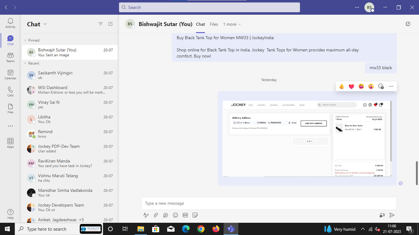
Task: Switch to the Files tab
Action: coord(214,24)
